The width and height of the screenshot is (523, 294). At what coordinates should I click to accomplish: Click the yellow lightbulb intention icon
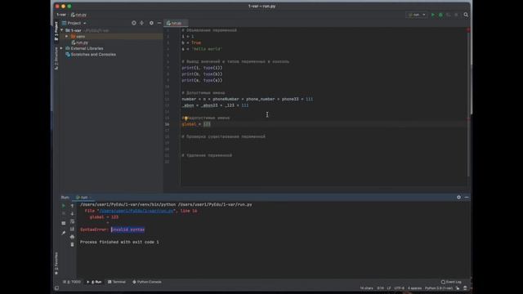[186, 118]
